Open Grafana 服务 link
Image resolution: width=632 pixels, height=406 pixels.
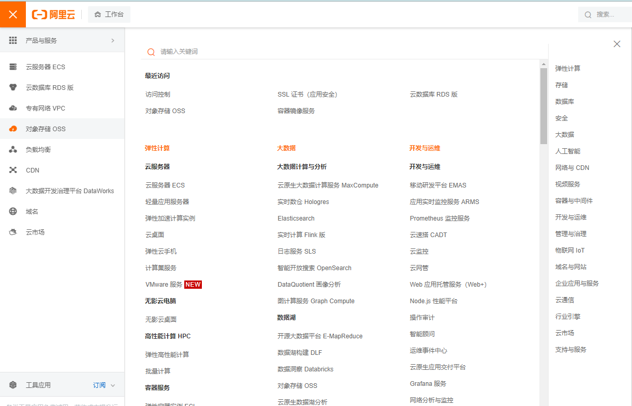coord(428,383)
